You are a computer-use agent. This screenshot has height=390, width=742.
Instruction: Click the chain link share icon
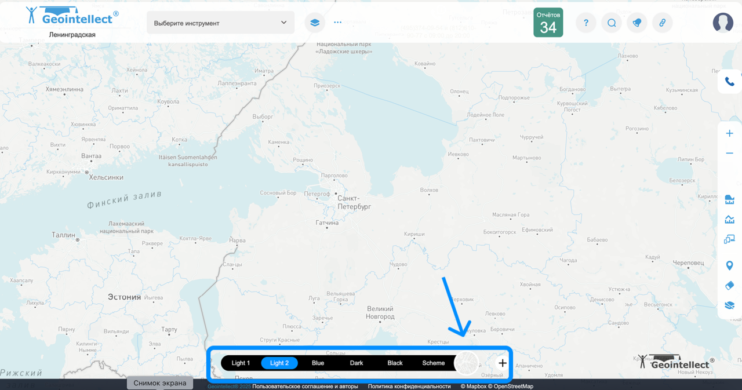pos(662,23)
